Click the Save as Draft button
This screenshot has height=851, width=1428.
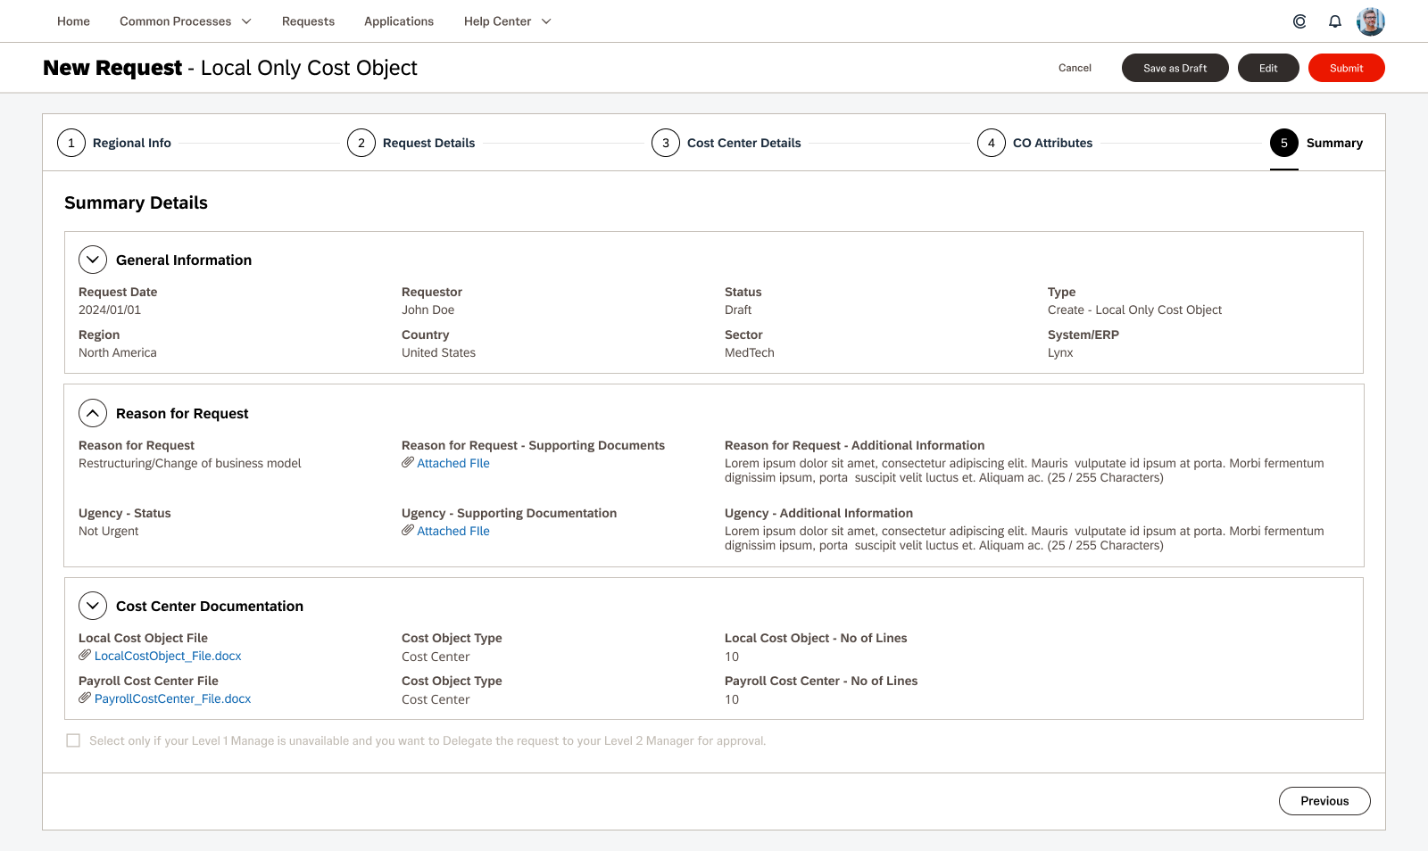[x=1175, y=68]
